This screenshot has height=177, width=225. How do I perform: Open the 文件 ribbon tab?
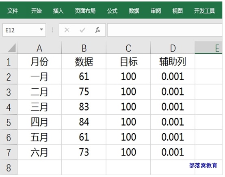(x=13, y=11)
